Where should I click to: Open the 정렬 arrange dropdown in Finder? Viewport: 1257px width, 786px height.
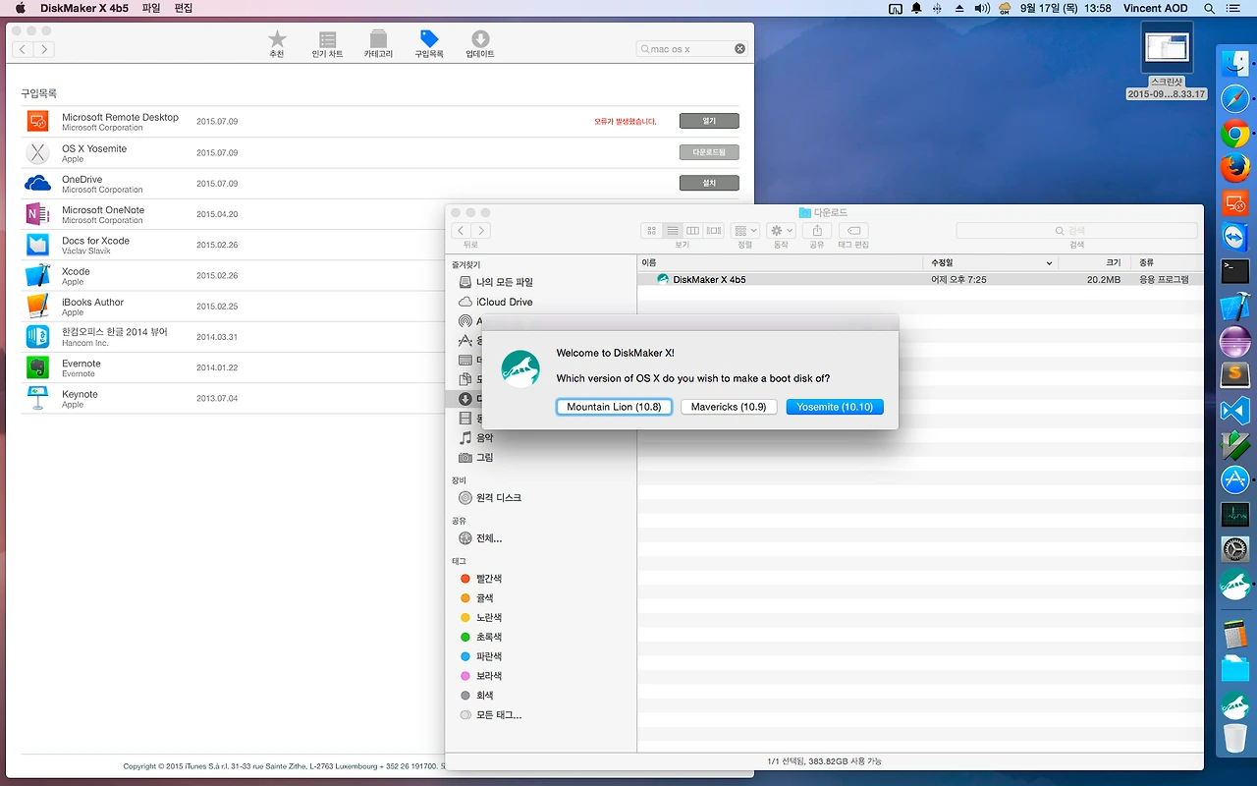745,231
